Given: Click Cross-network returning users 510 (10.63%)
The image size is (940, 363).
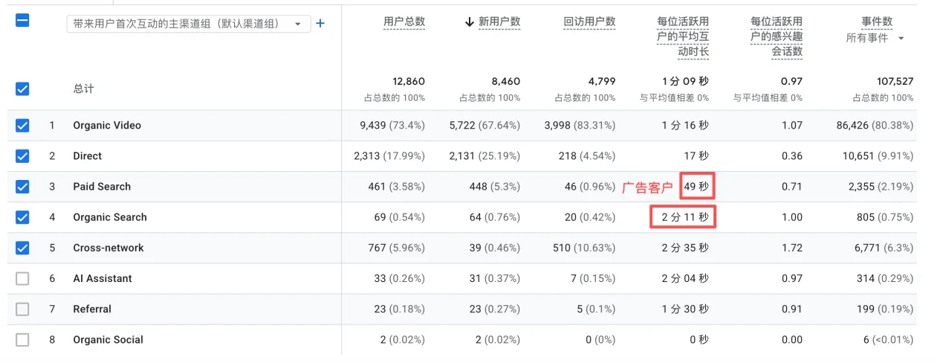Looking at the screenshot, I should tap(585, 248).
